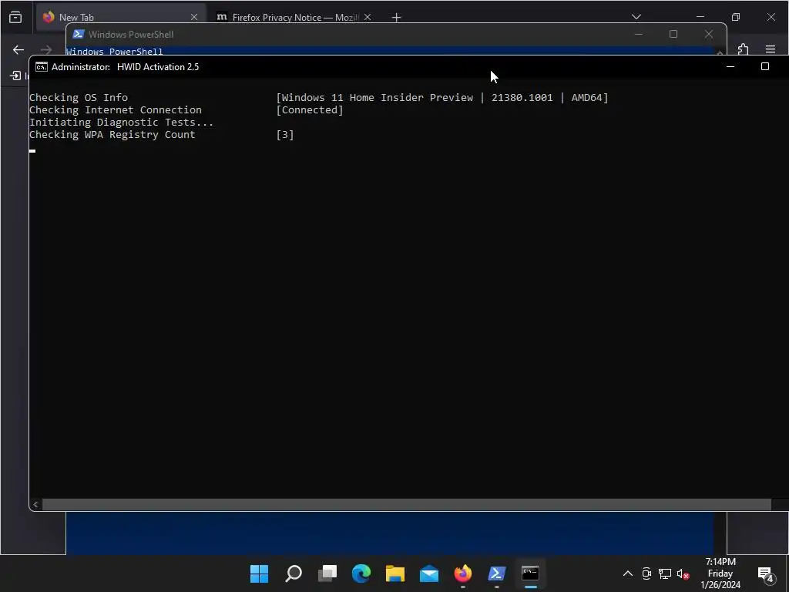789x592 pixels.
Task: Click the Meet Now tray icon
Action: [646, 573]
